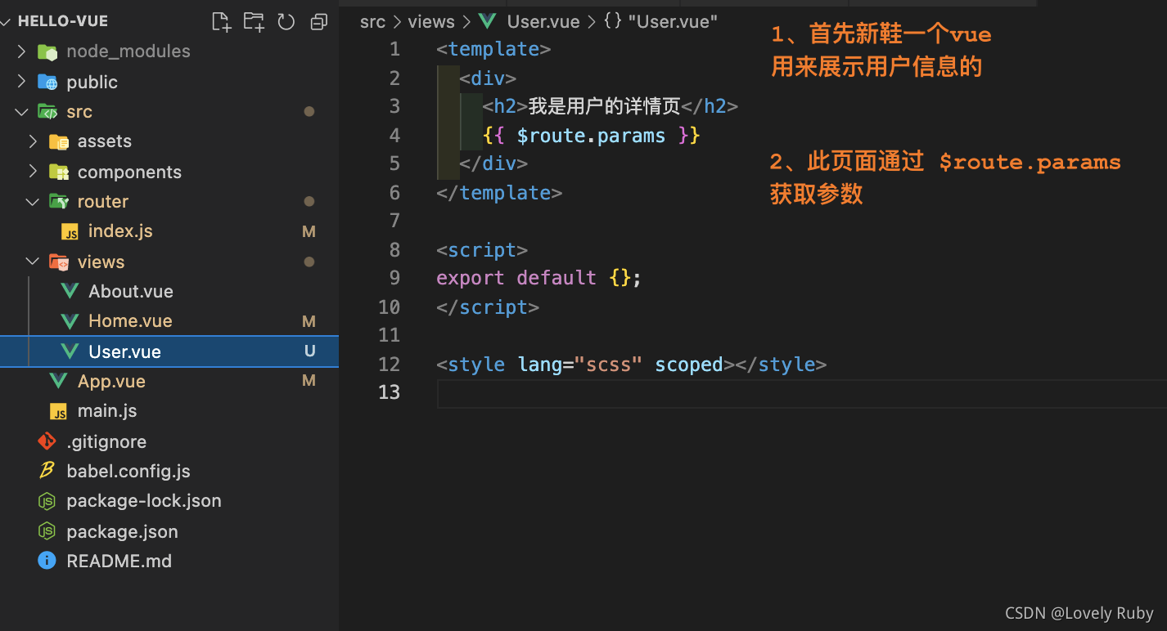Click line number 4 in the gutter
1167x631 pixels.
[x=394, y=135]
